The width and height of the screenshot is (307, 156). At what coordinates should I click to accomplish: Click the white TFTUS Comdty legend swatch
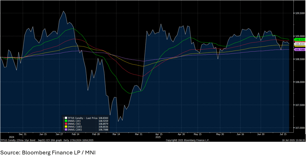click(66, 117)
